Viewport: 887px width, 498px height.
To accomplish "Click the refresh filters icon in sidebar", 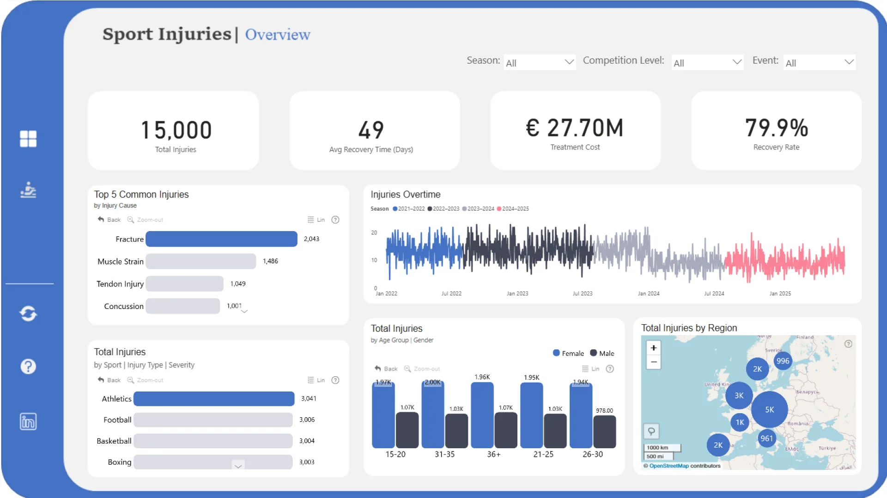I will [28, 314].
